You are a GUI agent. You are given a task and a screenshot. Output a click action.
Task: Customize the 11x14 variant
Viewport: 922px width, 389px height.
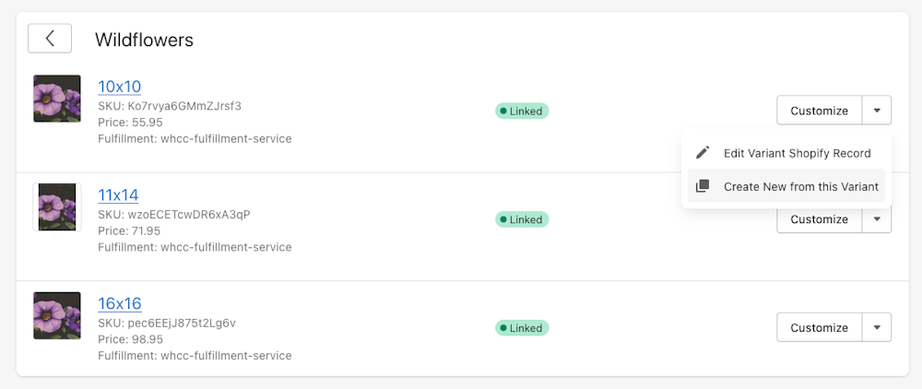point(819,220)
